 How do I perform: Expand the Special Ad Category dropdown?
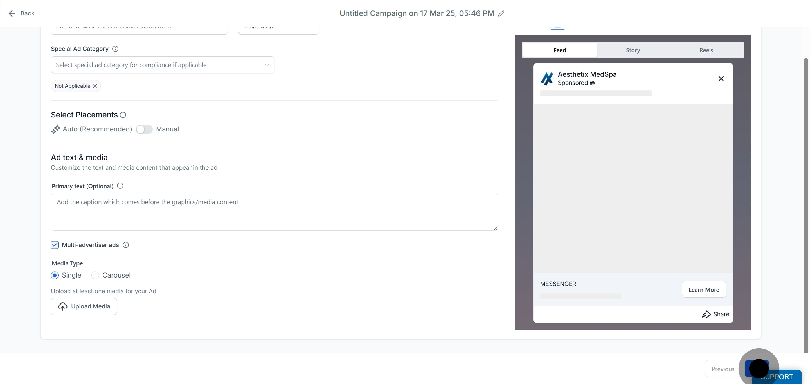(x=163, y=65)
